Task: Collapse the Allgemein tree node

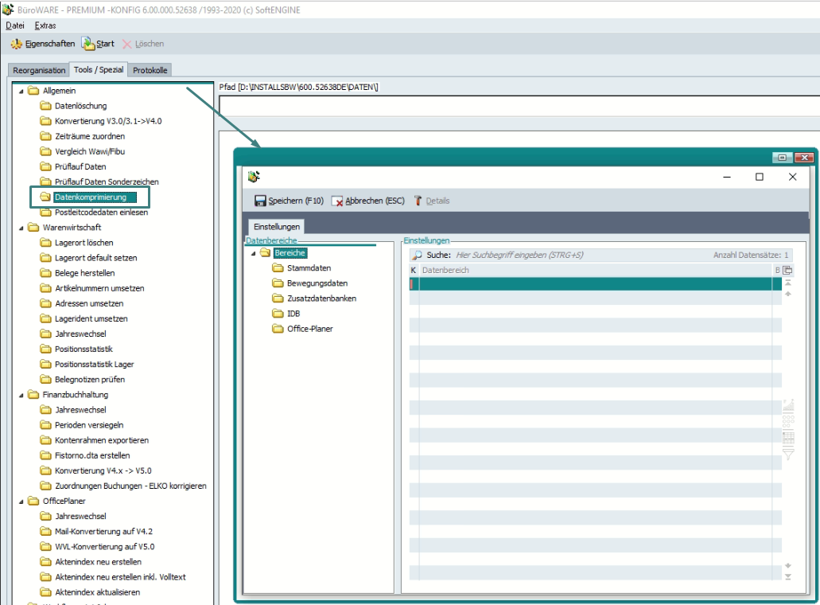Action: pos(21,91)
